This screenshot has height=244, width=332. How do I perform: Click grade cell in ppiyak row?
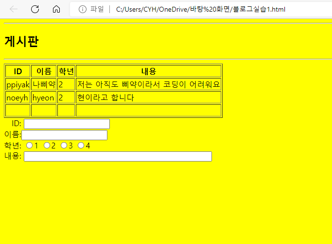pos(66,84)
